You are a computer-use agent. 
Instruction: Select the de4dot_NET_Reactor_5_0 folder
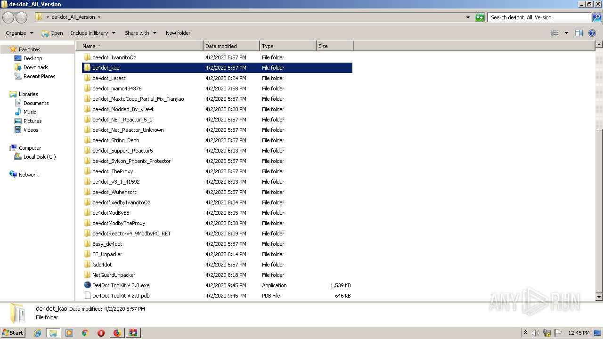pyautogui.click(x=217, y=120)
